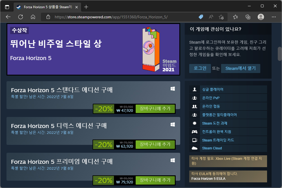The image size is (282, 188).
Task: Click the Xbox Live account requirement notice
Action: click(228, 161)
